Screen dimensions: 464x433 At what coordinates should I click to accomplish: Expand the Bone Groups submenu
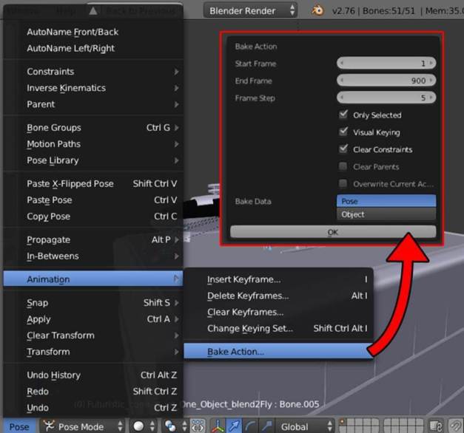(x=93, y=128)
